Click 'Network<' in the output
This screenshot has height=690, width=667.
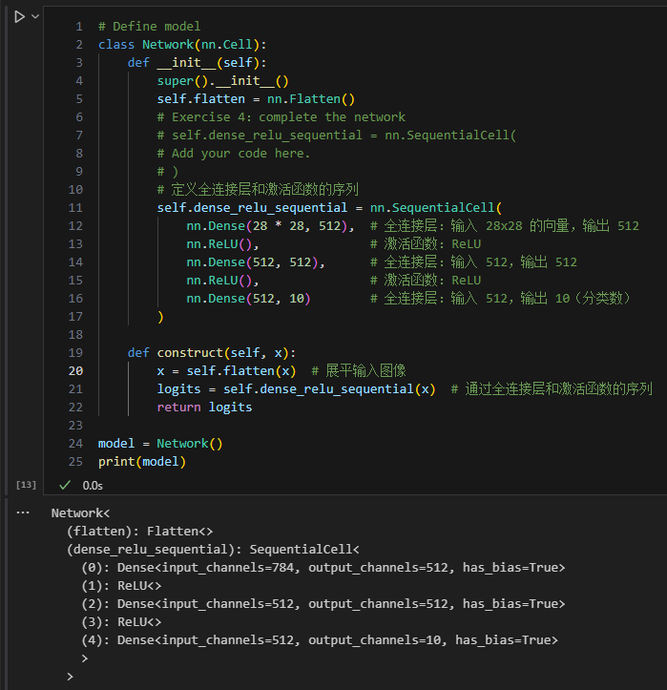point(80,513)
